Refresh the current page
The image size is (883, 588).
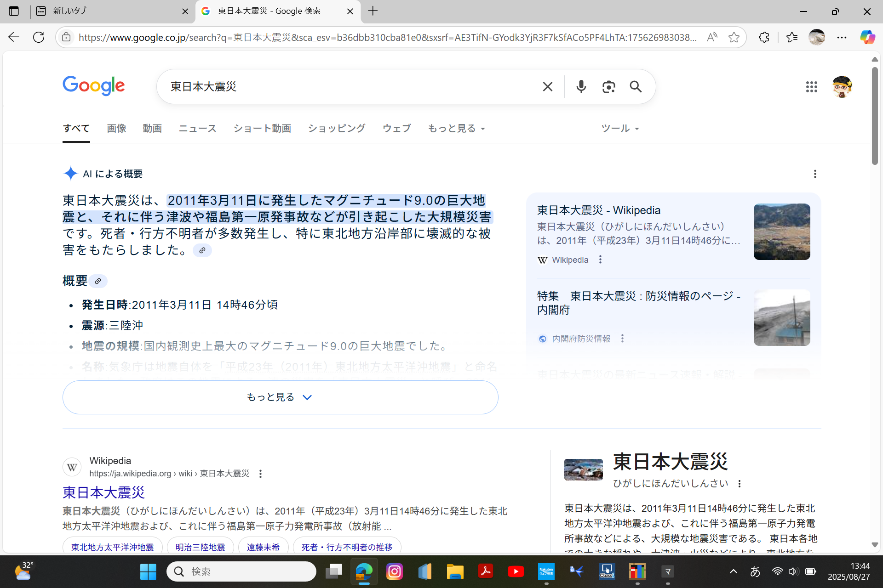[x=39, y=37]
